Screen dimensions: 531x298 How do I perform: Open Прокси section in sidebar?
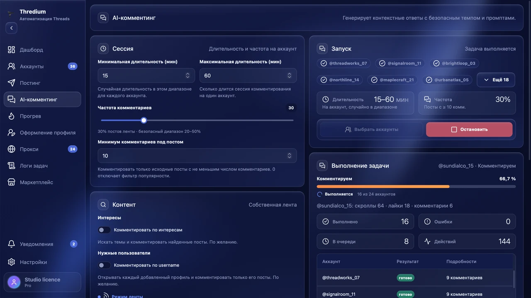tap(42, 149)
